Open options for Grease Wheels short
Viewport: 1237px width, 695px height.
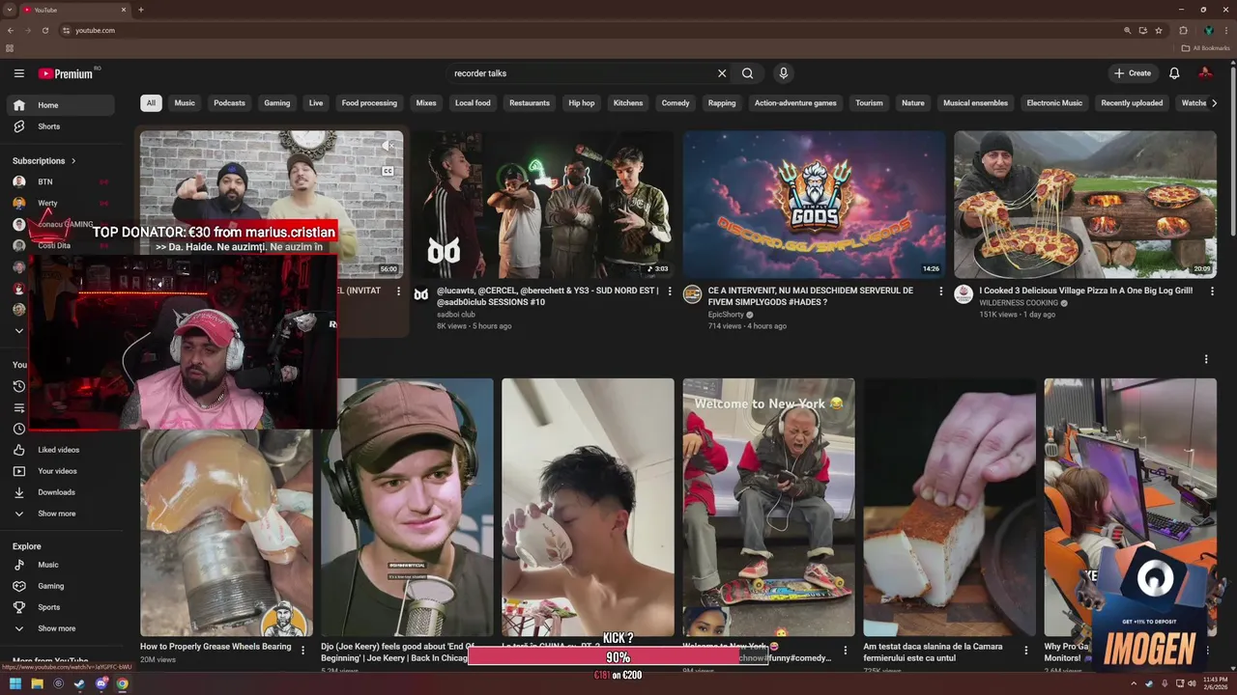point(302,650)
